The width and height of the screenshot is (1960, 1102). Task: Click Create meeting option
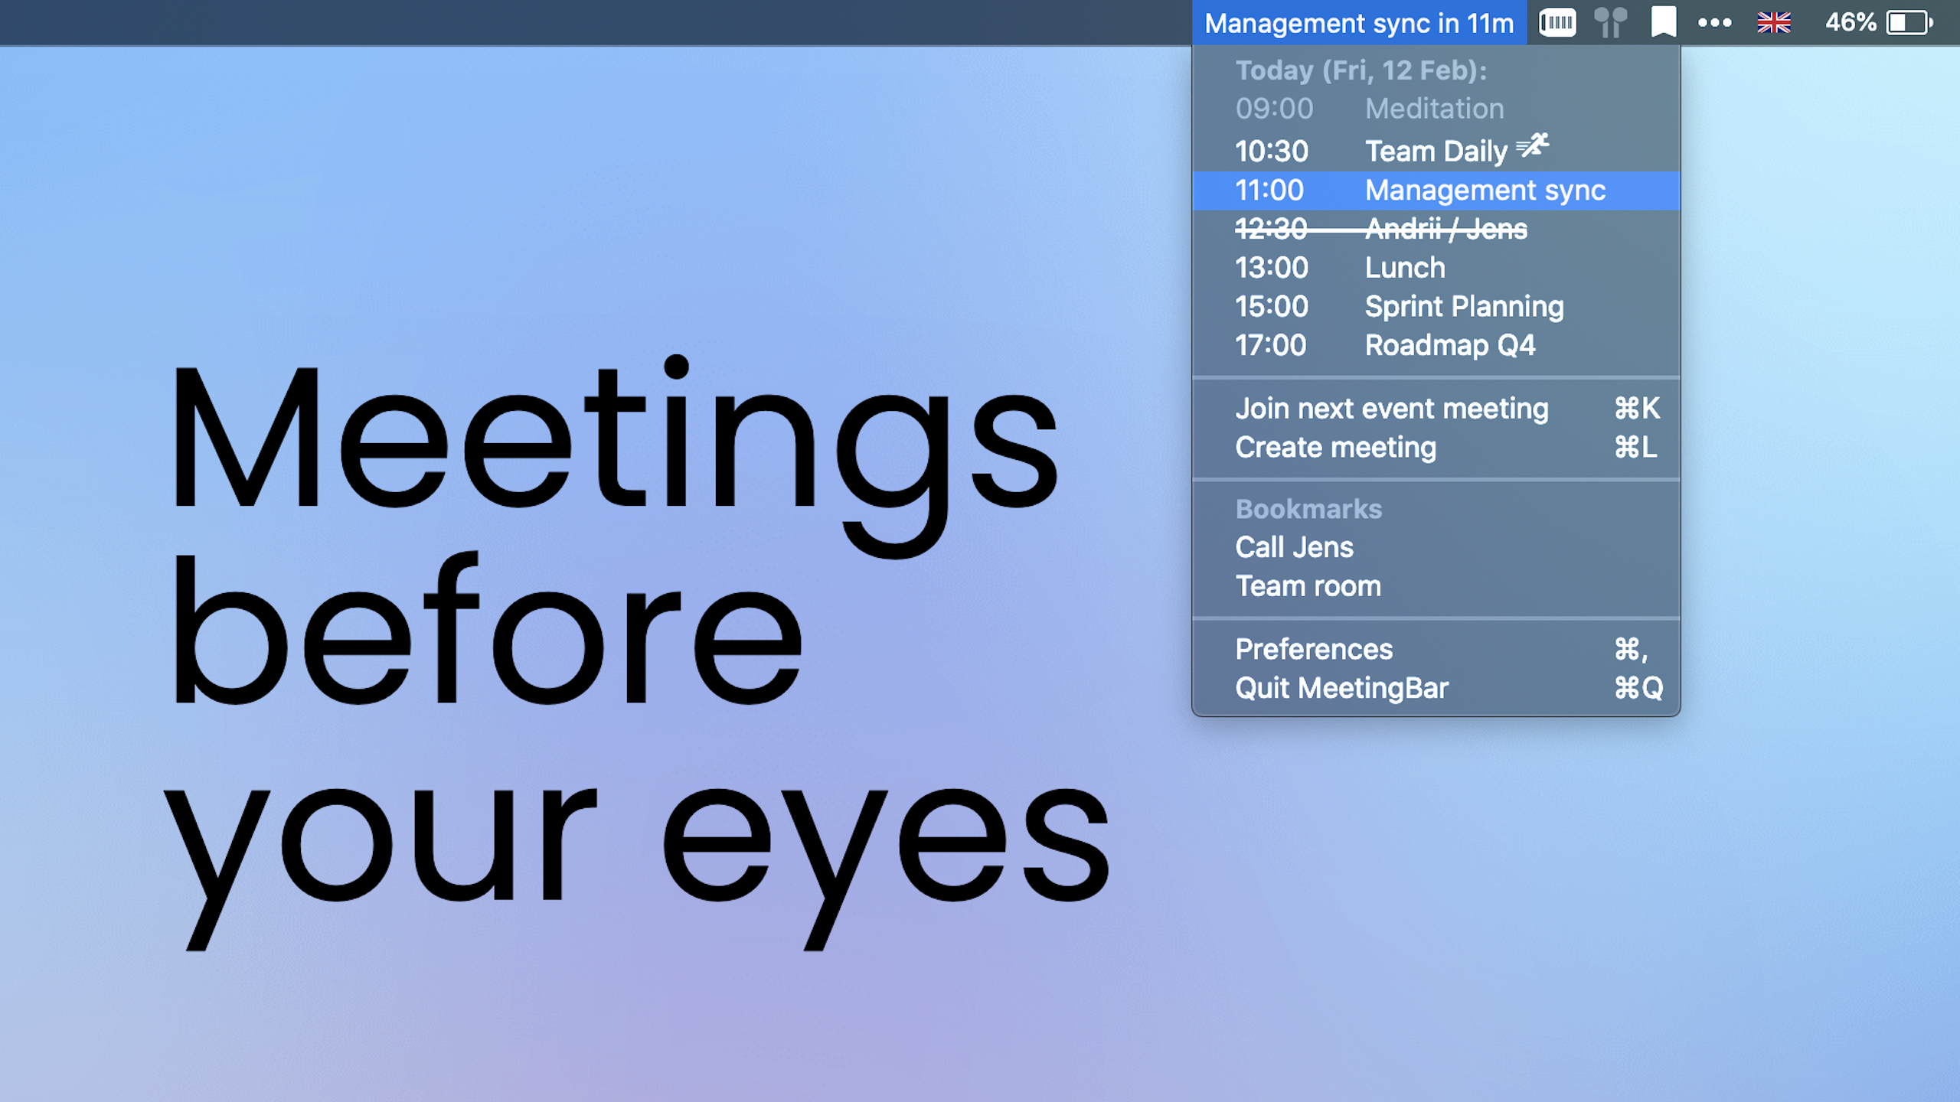[1334, 447]
